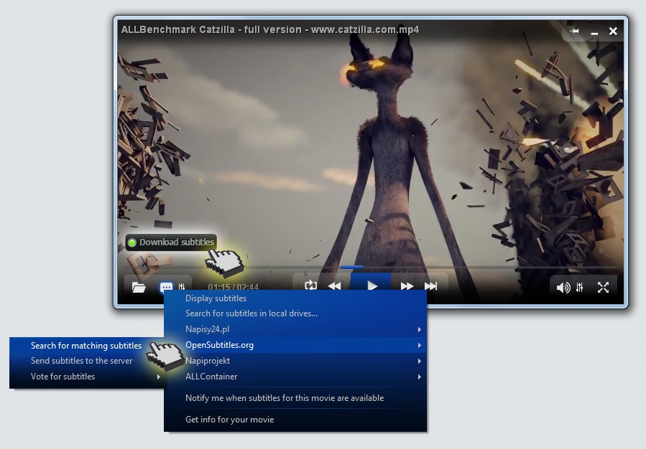Expand arrow next to OpenSubtitles.org
The width and height of the screenshot is (646, 449).
point(420,346)
